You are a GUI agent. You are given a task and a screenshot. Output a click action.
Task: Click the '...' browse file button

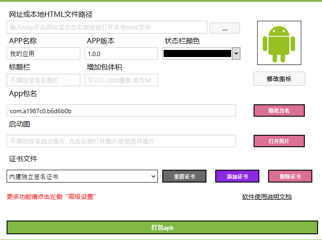pyautogui.click(x=225, y=28)
